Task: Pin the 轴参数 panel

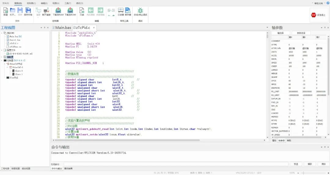Action: [325, 27]
